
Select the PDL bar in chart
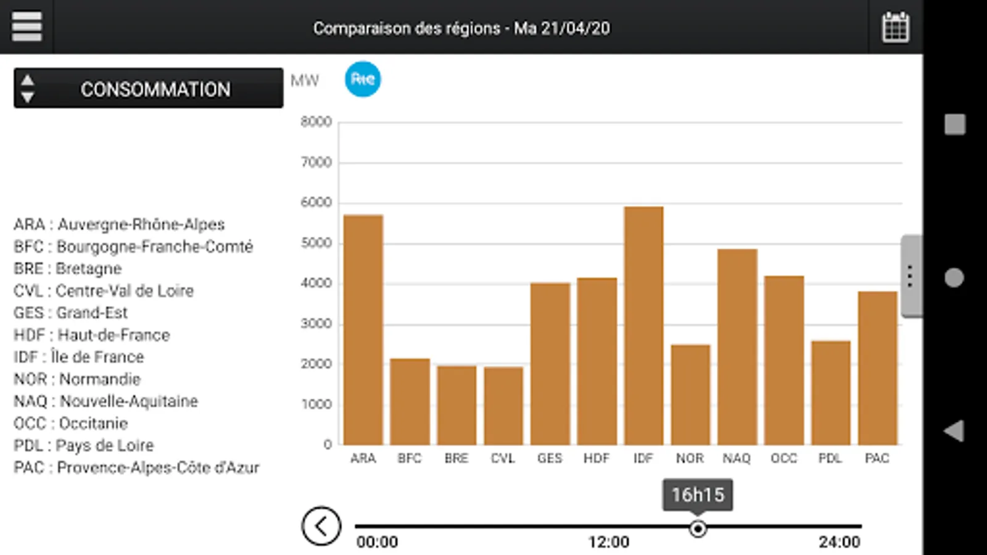(831, 393)
